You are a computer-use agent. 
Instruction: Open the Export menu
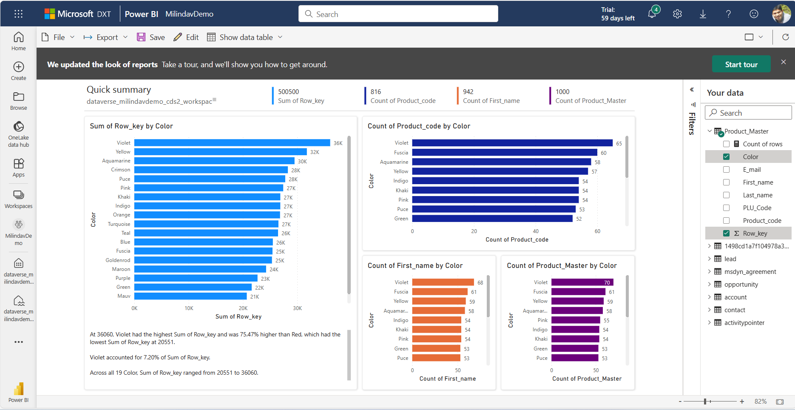pos(105,37)
